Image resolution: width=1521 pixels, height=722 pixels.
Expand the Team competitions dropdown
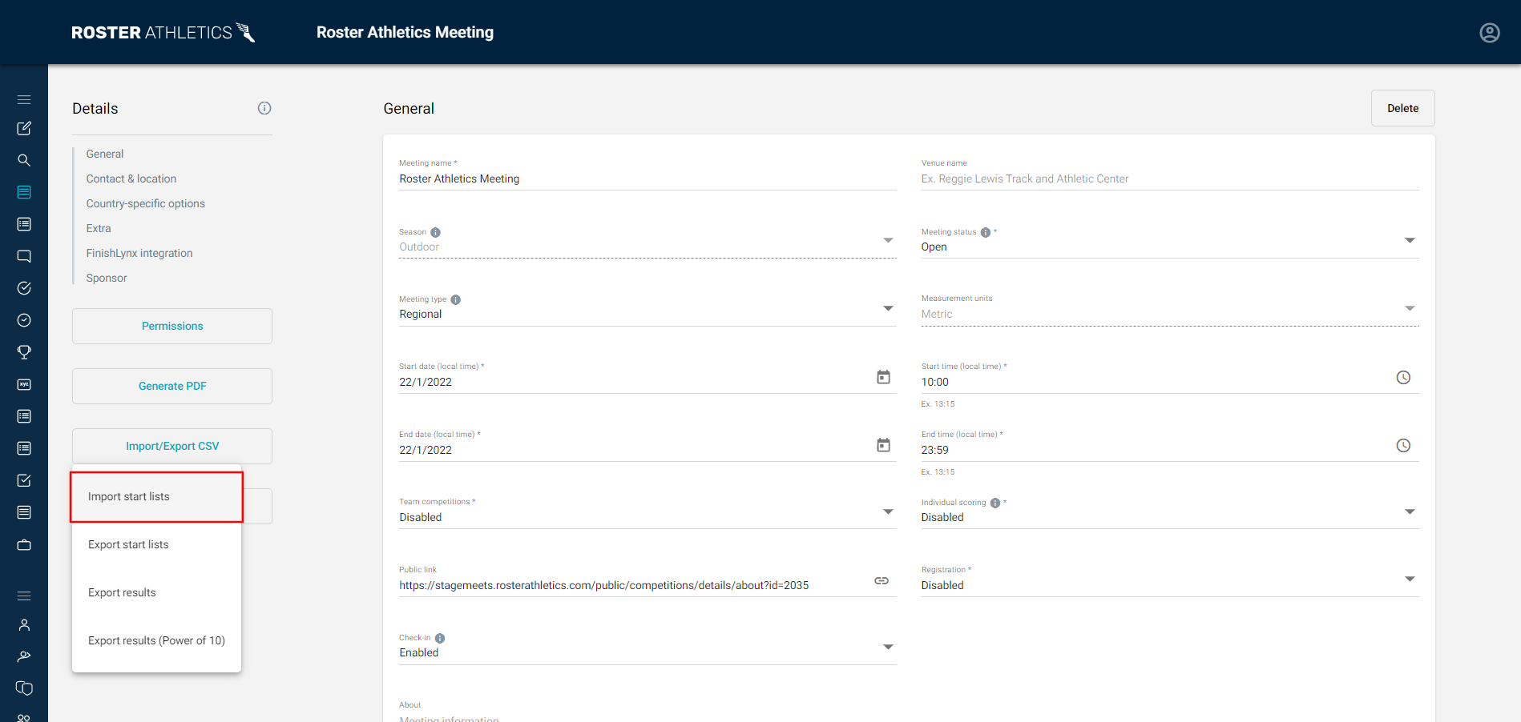[887, 511]
